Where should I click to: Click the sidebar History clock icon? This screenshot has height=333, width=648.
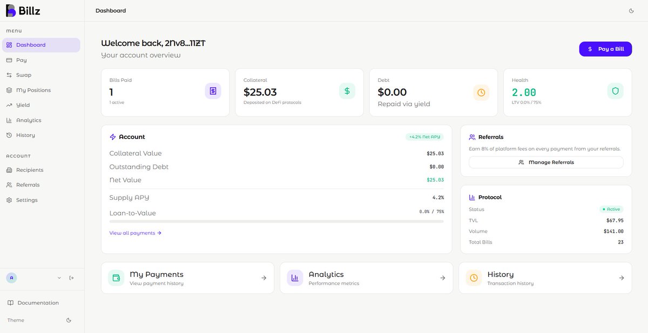(x=9, y=135)
